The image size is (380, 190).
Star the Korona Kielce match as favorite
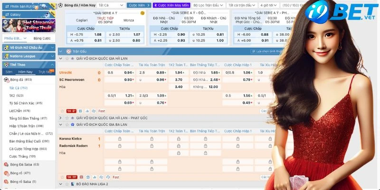point(63,177)
